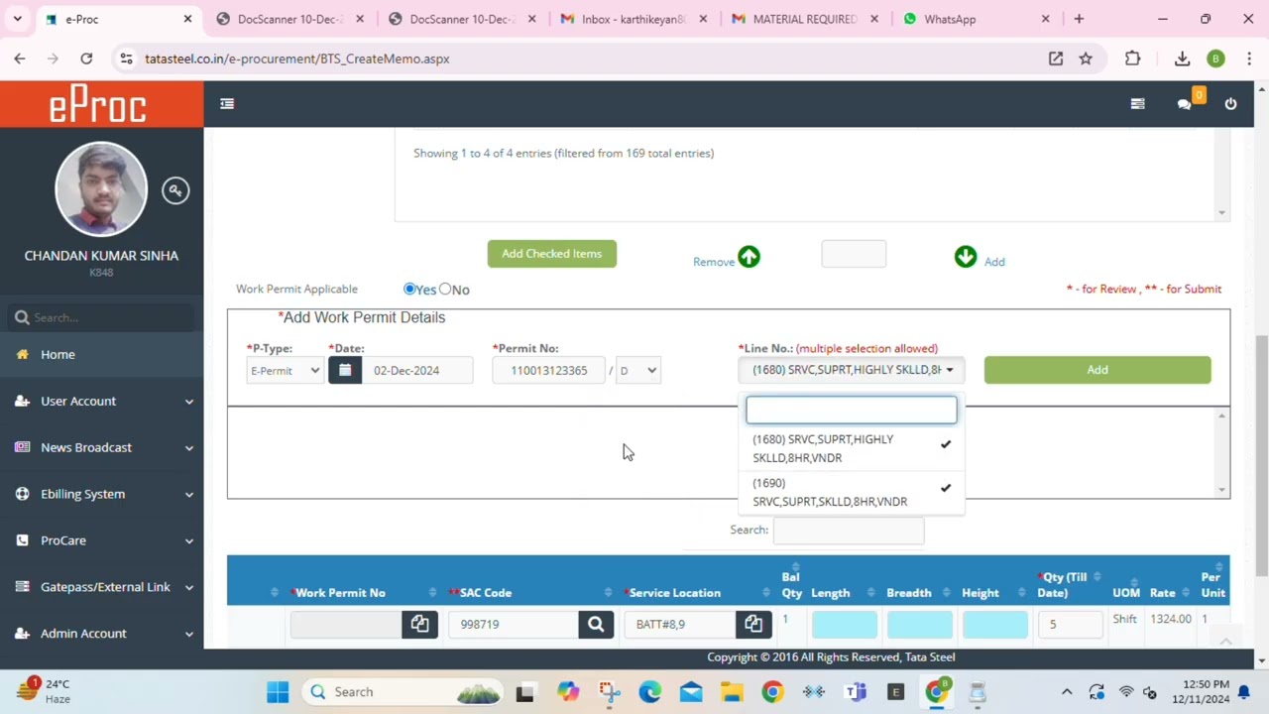The image size is (1269, 714).
Task: Switch to the Inbox Gmail tab
Action: 633,19
